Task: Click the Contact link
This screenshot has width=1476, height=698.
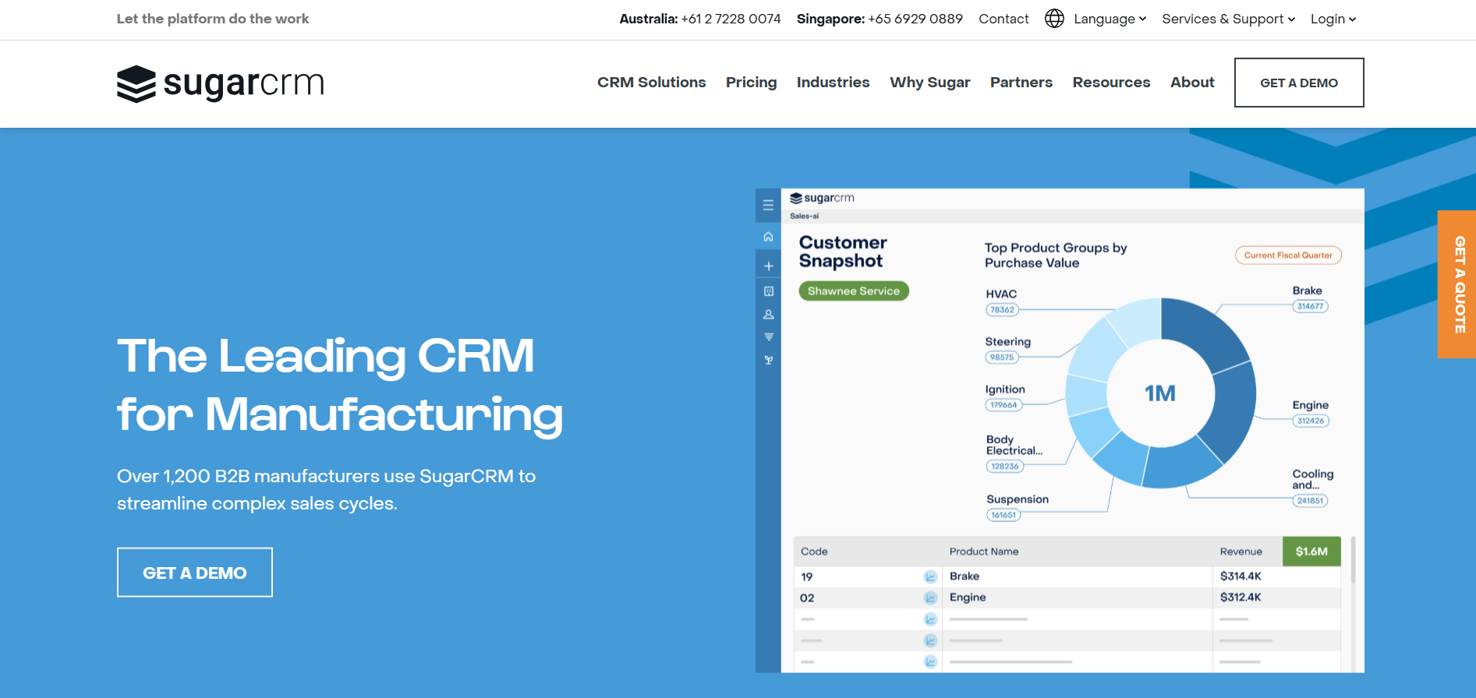Action: click(1003, 19)
